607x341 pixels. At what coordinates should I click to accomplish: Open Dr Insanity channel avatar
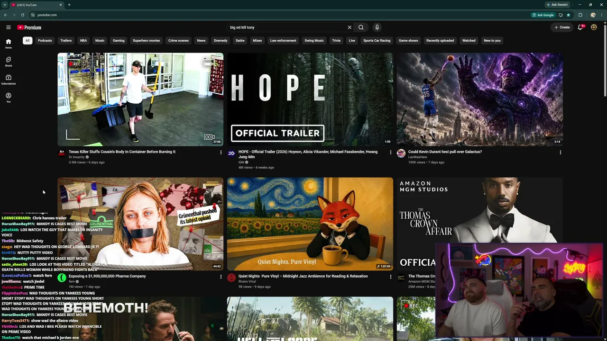[x=62, y=153]
